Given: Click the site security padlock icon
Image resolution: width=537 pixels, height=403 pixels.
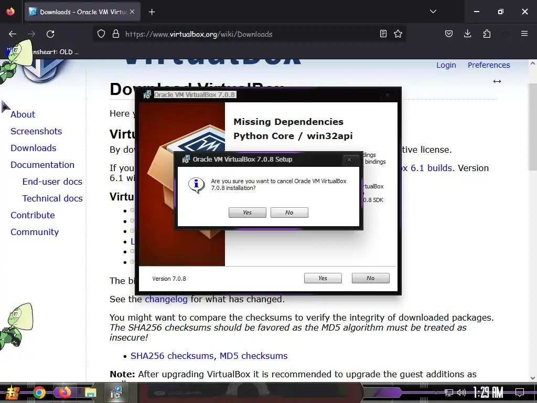Looking at the screenshot, I should 116,34.
